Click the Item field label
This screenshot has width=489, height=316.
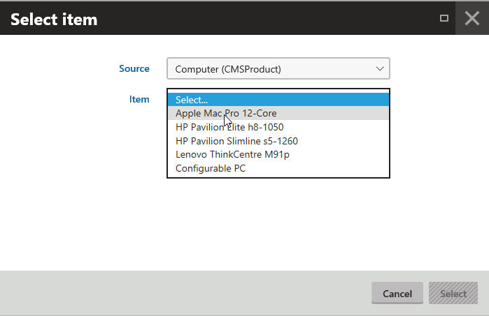139,99
